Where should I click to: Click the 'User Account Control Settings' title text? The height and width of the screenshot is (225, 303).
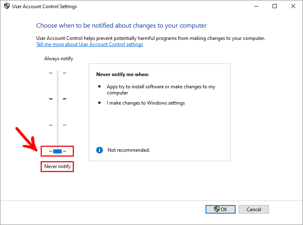coord(44,7)
